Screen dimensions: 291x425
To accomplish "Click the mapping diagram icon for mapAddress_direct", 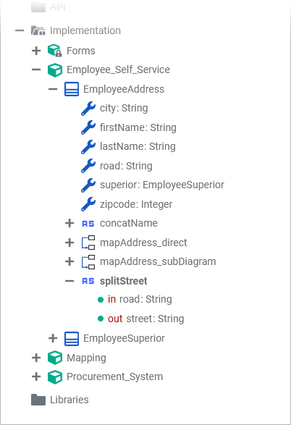I will [88, 243].
